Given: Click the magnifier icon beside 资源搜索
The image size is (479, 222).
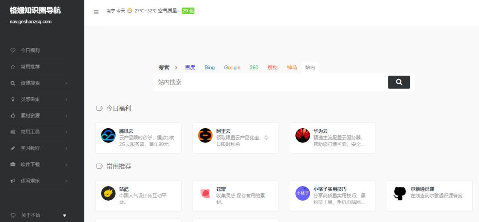Looking at the screenshot, I should [13, 83].
